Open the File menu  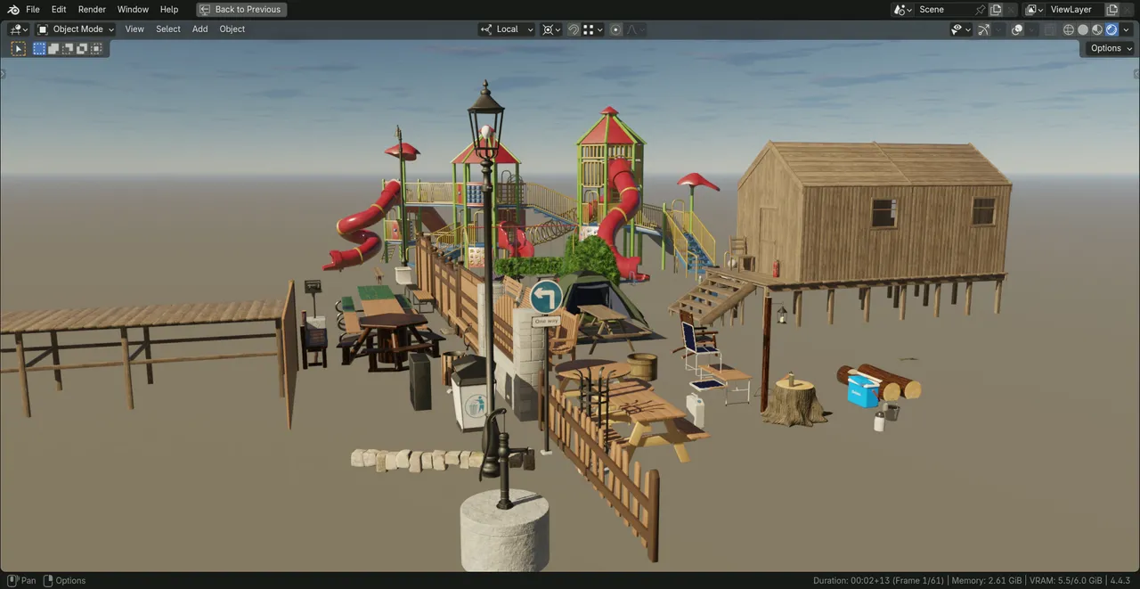click(33, 10)
